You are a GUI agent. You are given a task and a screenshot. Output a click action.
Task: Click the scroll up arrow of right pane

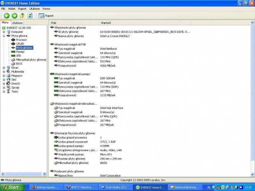point(253,23)
